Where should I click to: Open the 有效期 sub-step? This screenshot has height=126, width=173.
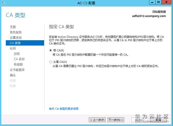(18, 64)
